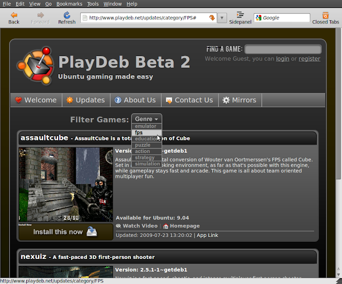Click the feed icon in the address bar

[212, 18]
